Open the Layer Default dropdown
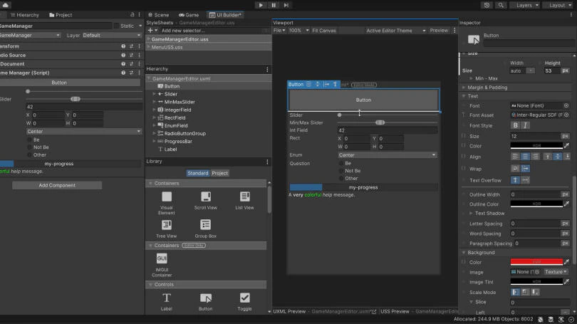The height and width of the screenshot is (324, 577). (x=112, y=36)
